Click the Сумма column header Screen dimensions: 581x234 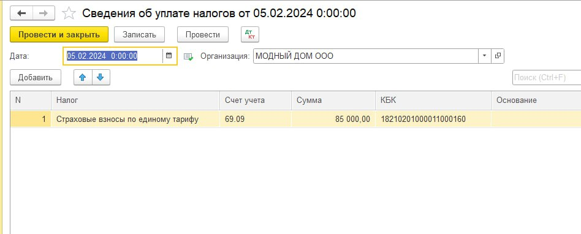(x=333, y=100)
